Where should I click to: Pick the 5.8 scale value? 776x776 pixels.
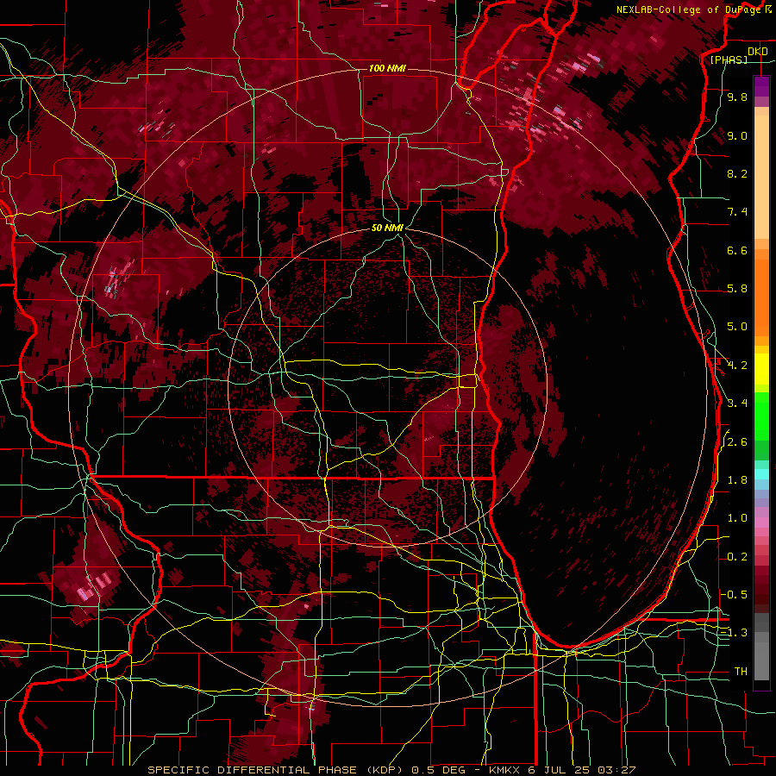click(x=737, y=289)
